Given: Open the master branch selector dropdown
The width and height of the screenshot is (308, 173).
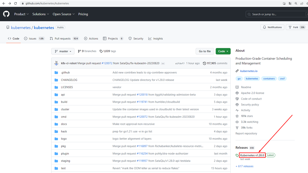Looking at the screenshot, I should click(63, 51).
